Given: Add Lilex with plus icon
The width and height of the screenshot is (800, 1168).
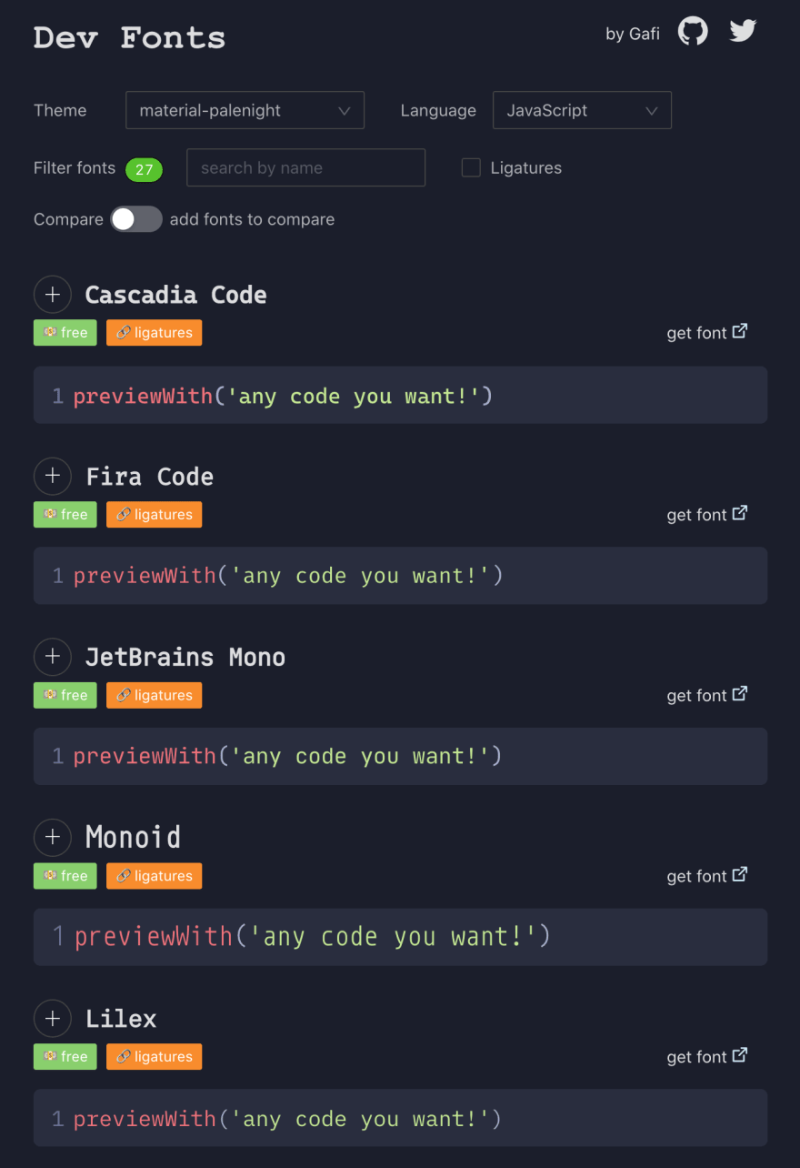Looking at the screenshot, I should (53, 1018).
